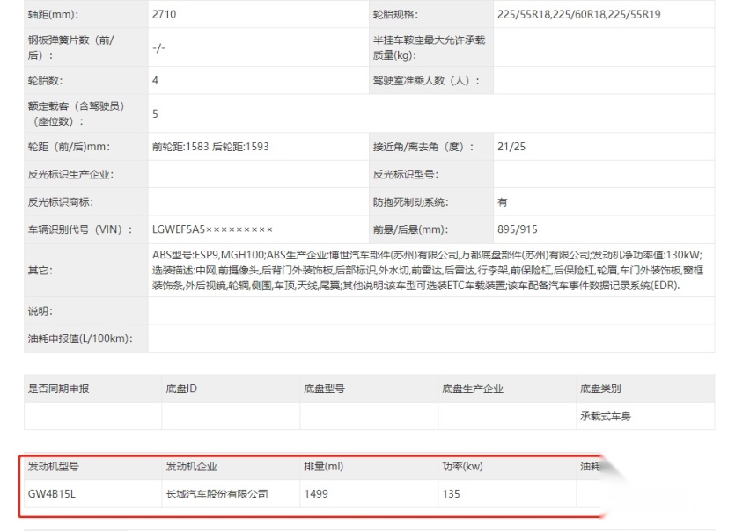The width and height of the screenshot is (750, 531).
Task: Select the wheelbase value 2710
Action: click(164, 15)
